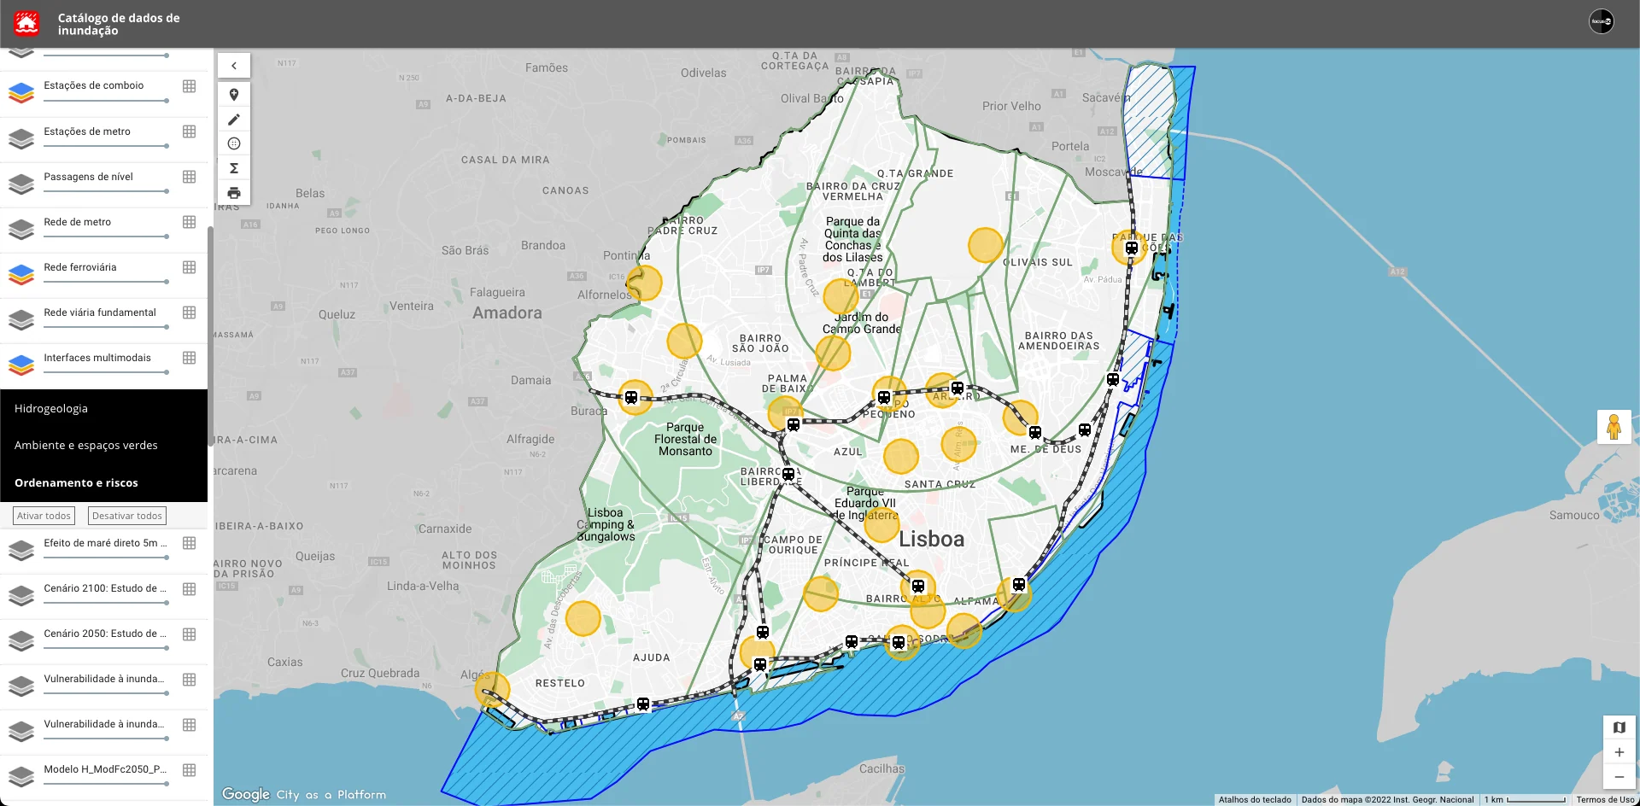Click the zoom in control on the map
The height and width of the screenshot is (806, 1640).
(x=1619, y=752)
